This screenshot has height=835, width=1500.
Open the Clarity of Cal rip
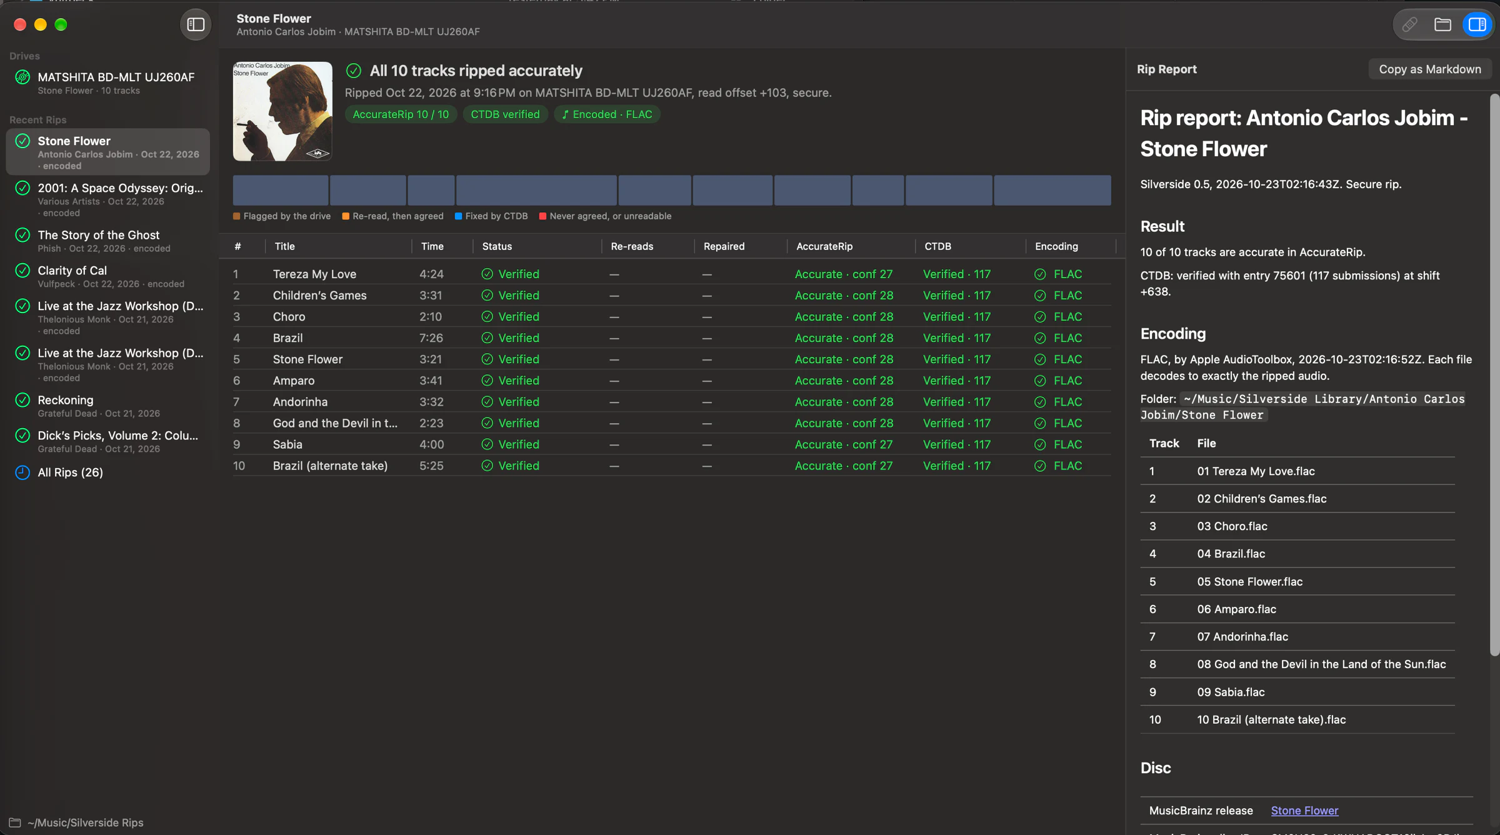coord(107,276)
